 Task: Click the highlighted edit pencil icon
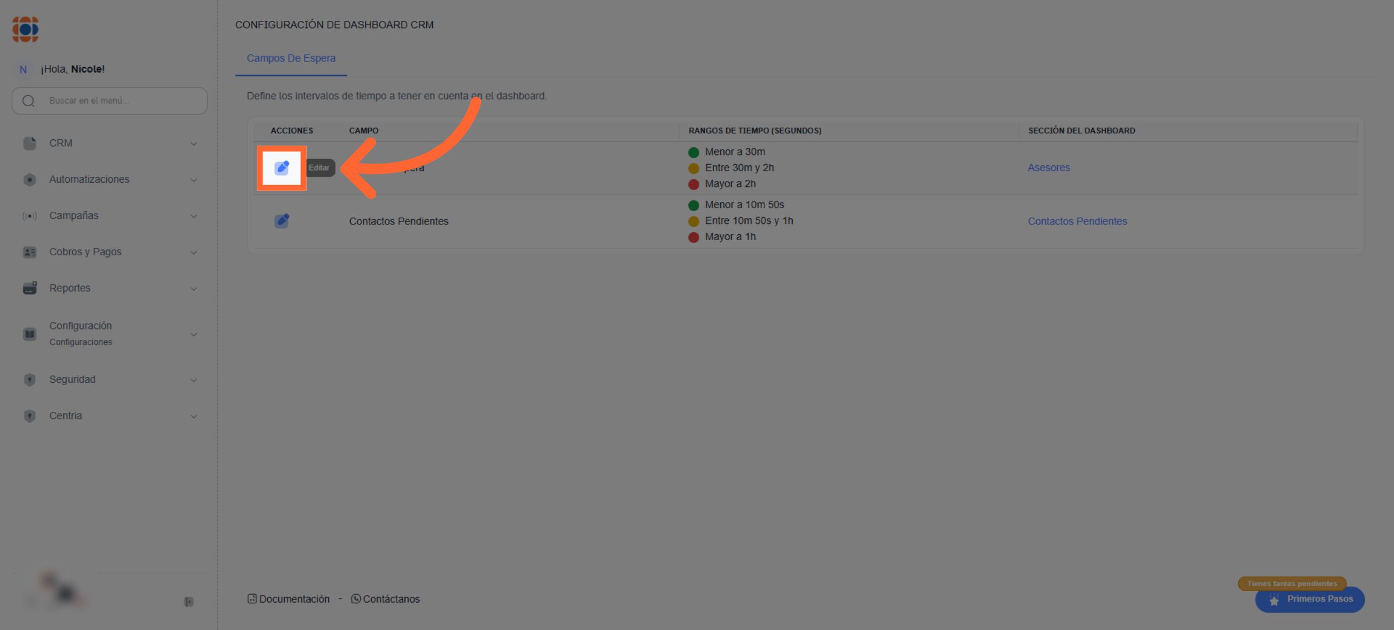point(282,168)
